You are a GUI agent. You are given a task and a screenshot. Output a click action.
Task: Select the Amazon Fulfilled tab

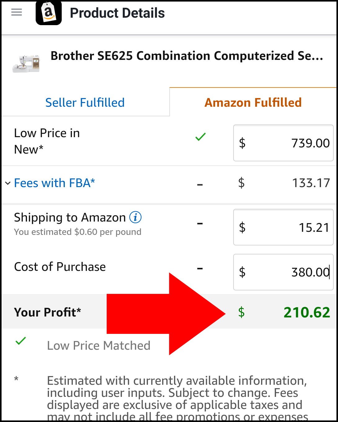click(x=253, y=102)
